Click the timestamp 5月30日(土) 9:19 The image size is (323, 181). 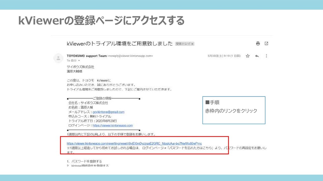click(x=224, y=56)
